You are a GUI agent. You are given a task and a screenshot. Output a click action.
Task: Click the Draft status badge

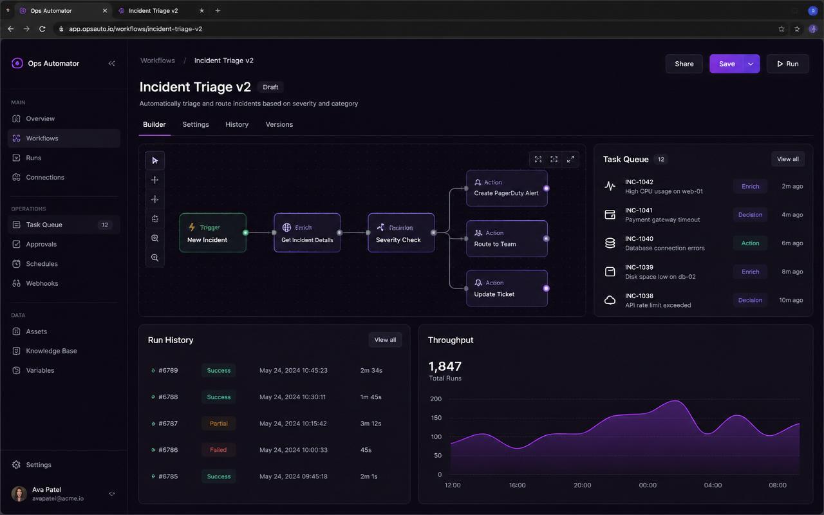pyautogui.click(x=270, y=87)
